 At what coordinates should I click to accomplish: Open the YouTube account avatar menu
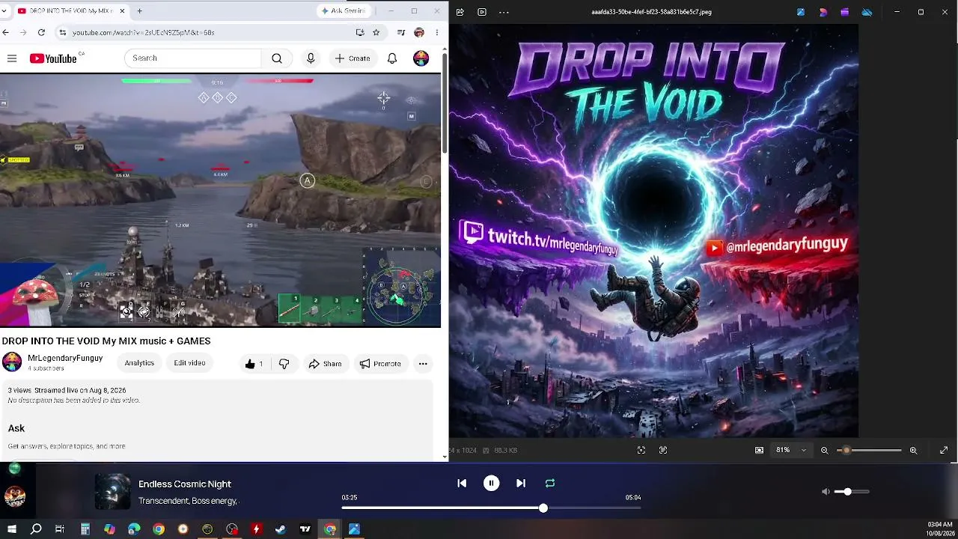(x=421, y=58)
